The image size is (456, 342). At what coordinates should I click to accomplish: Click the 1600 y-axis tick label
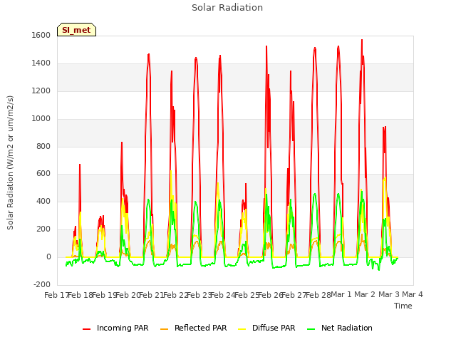pos(41,35)
